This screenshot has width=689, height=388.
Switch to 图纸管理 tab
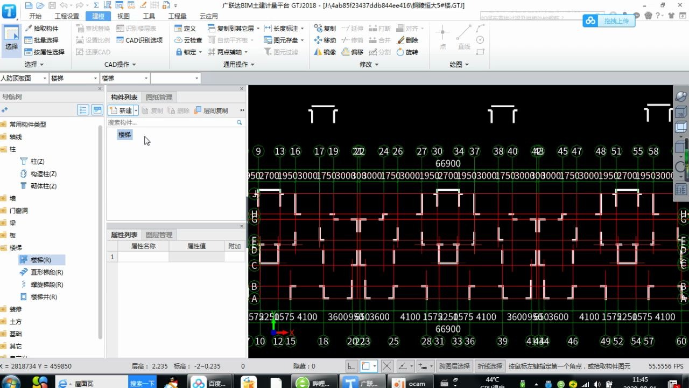159,97
